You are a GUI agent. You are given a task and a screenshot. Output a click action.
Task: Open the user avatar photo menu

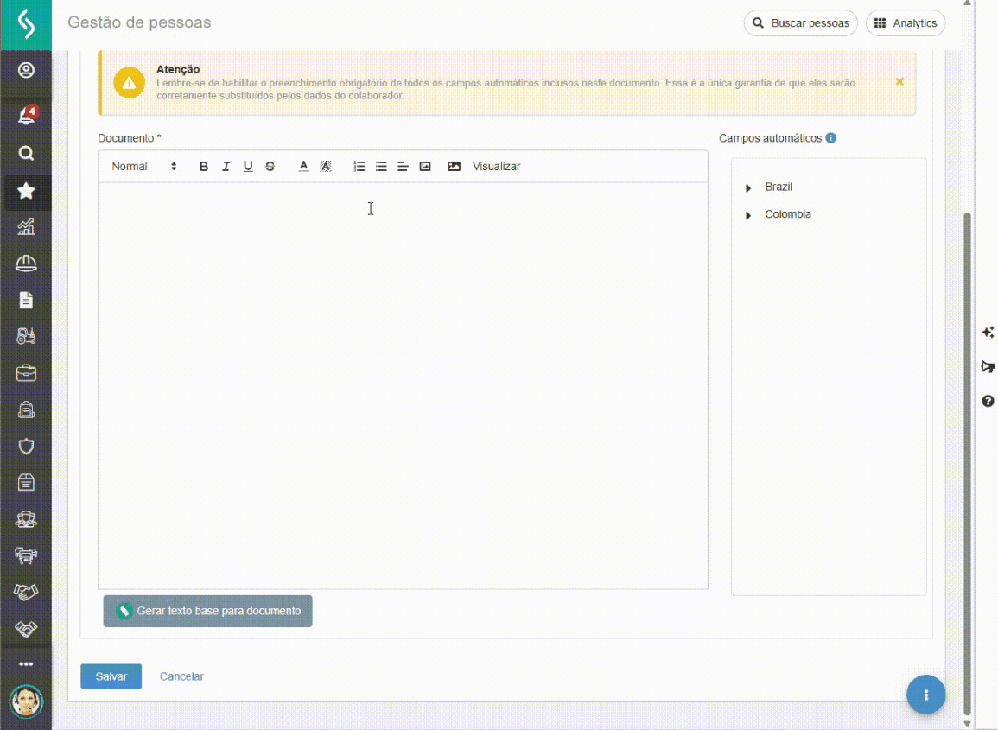[x=25, y=702]
